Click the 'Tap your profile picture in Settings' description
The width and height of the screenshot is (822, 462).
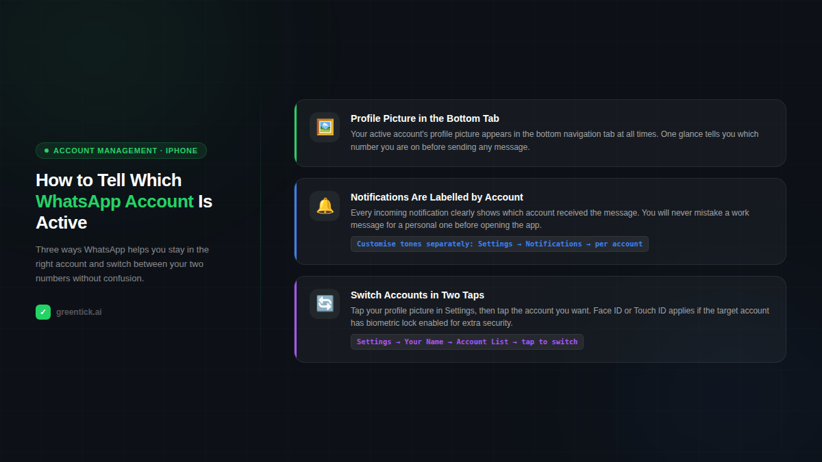pyautogui.click(x=560, y=317)
